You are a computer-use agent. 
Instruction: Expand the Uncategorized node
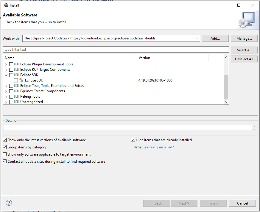pyautogui.click(x=6, y=102)
